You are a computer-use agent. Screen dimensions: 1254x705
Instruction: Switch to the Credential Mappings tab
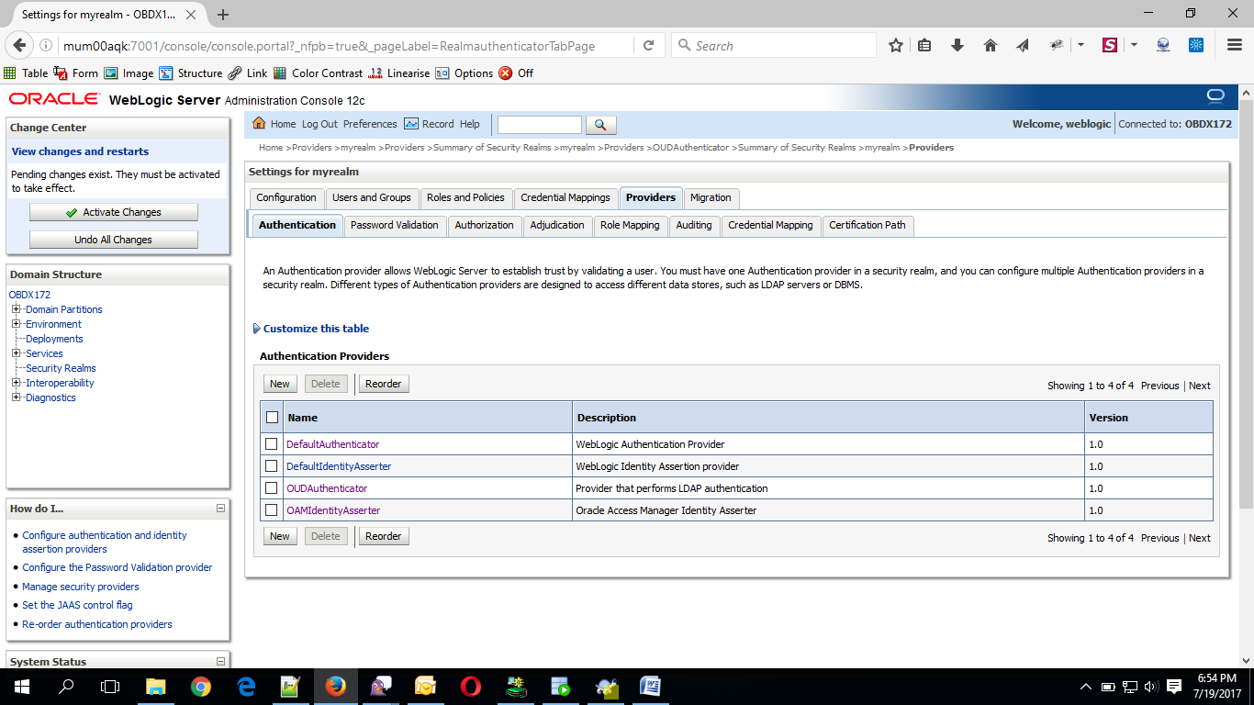pos(565,198)
